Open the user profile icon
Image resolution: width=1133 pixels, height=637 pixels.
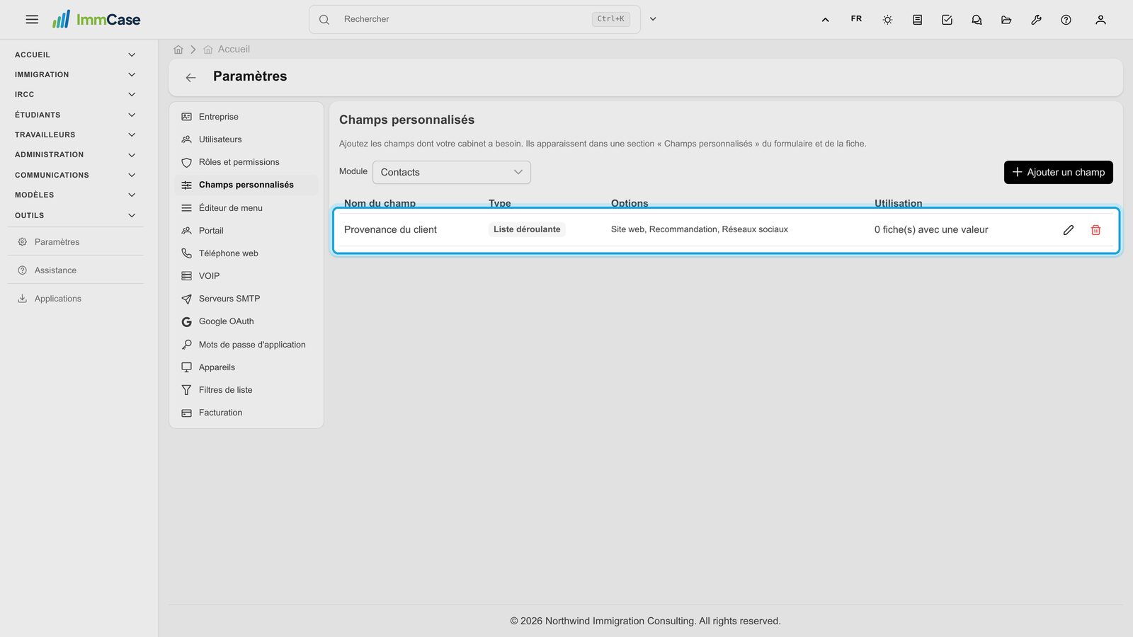point(1100,20)
